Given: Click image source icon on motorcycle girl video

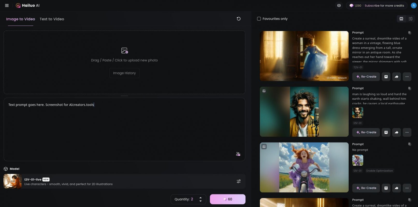Looking at the screenshot, I should pyautogui.click(x=264, y=146).
